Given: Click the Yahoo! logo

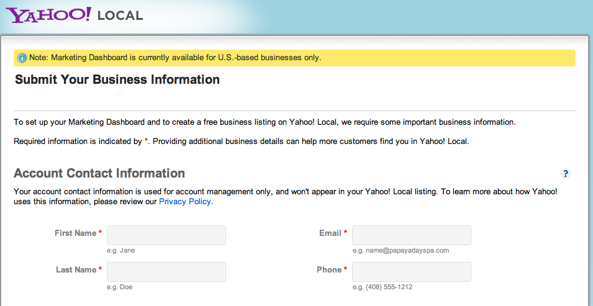Looking at the screenshot, I should point(50,14).
